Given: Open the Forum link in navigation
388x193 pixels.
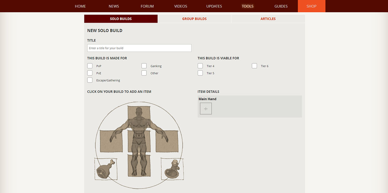Looking at the screenshot, I should point(147,6).
